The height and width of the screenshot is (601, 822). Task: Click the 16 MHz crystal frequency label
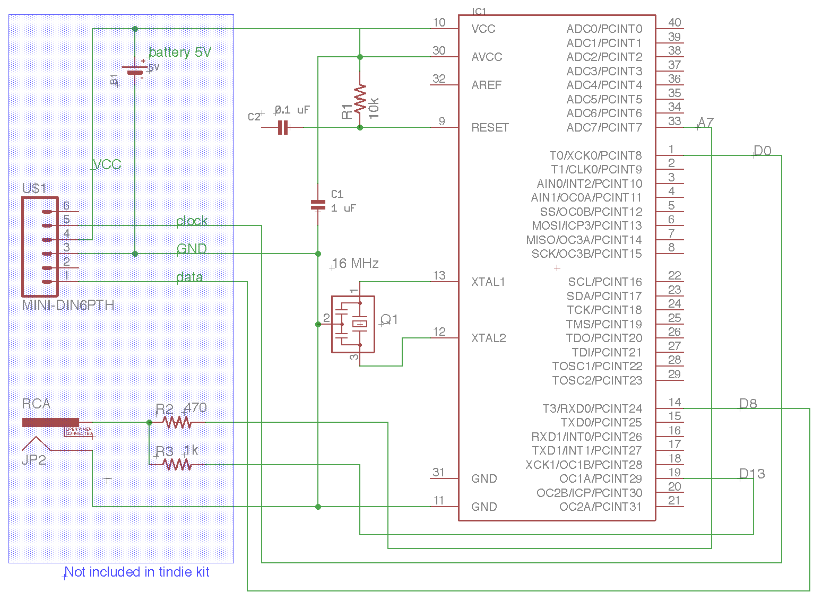[355, 263]
